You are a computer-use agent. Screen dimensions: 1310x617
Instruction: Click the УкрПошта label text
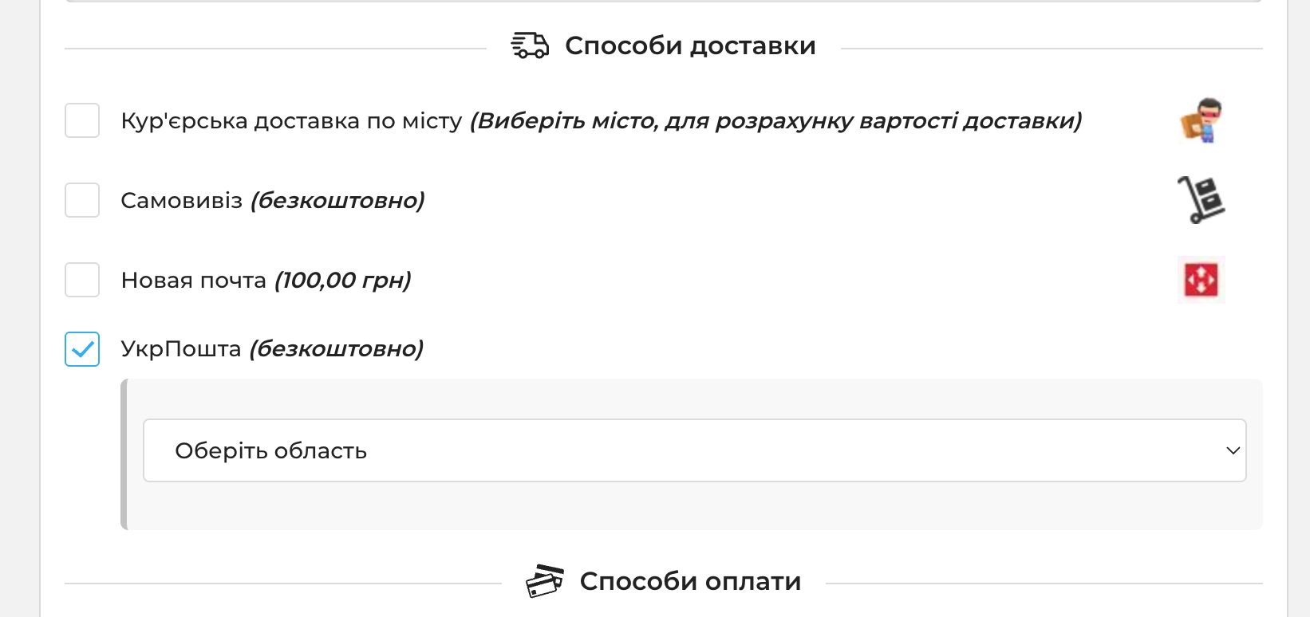tap(180, 349)
